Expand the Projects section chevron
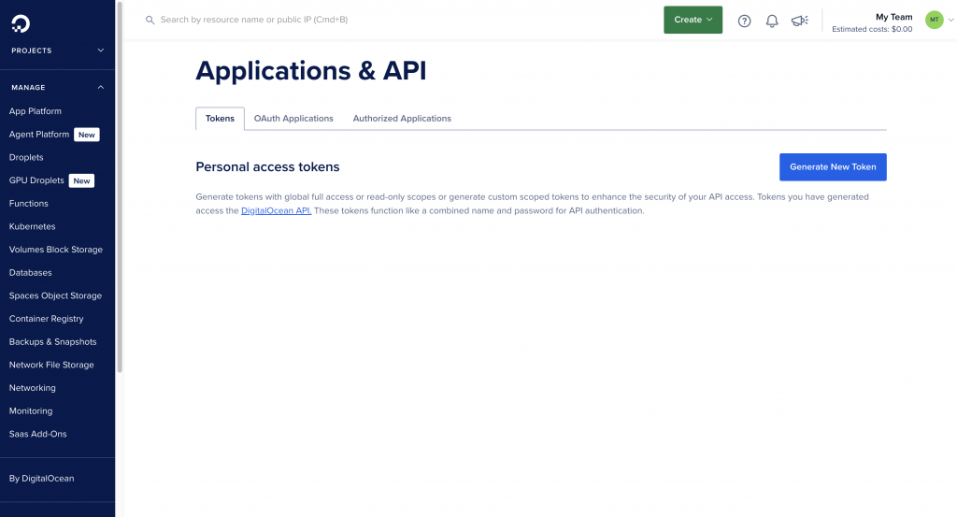The height and width of the screenshot is (517, 957). 101,50
